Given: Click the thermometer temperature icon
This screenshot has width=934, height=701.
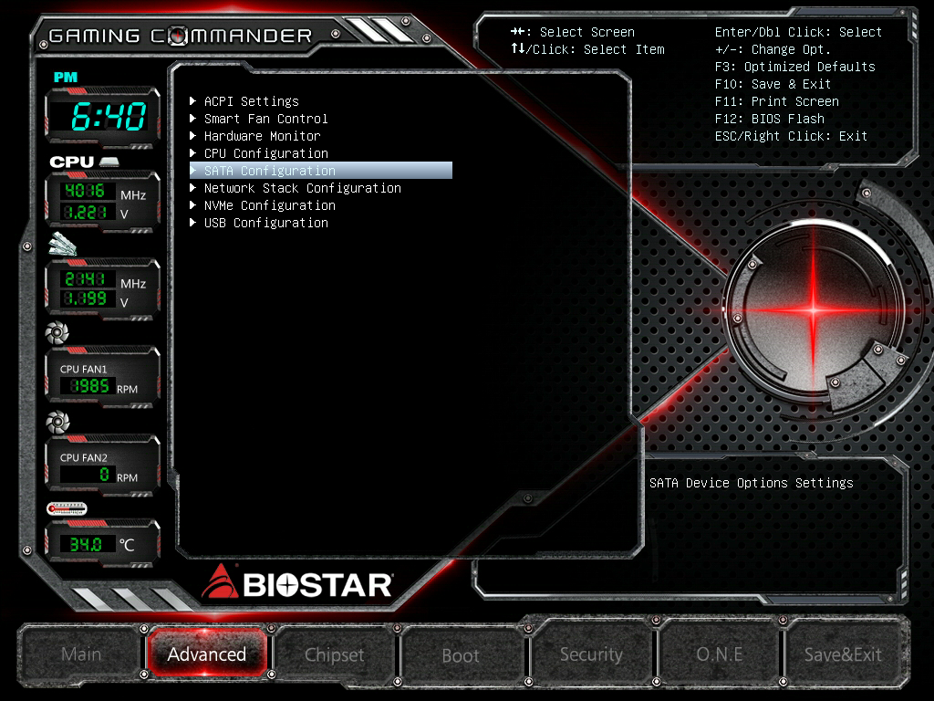Looking at the screenshot, I should [67, 508].
